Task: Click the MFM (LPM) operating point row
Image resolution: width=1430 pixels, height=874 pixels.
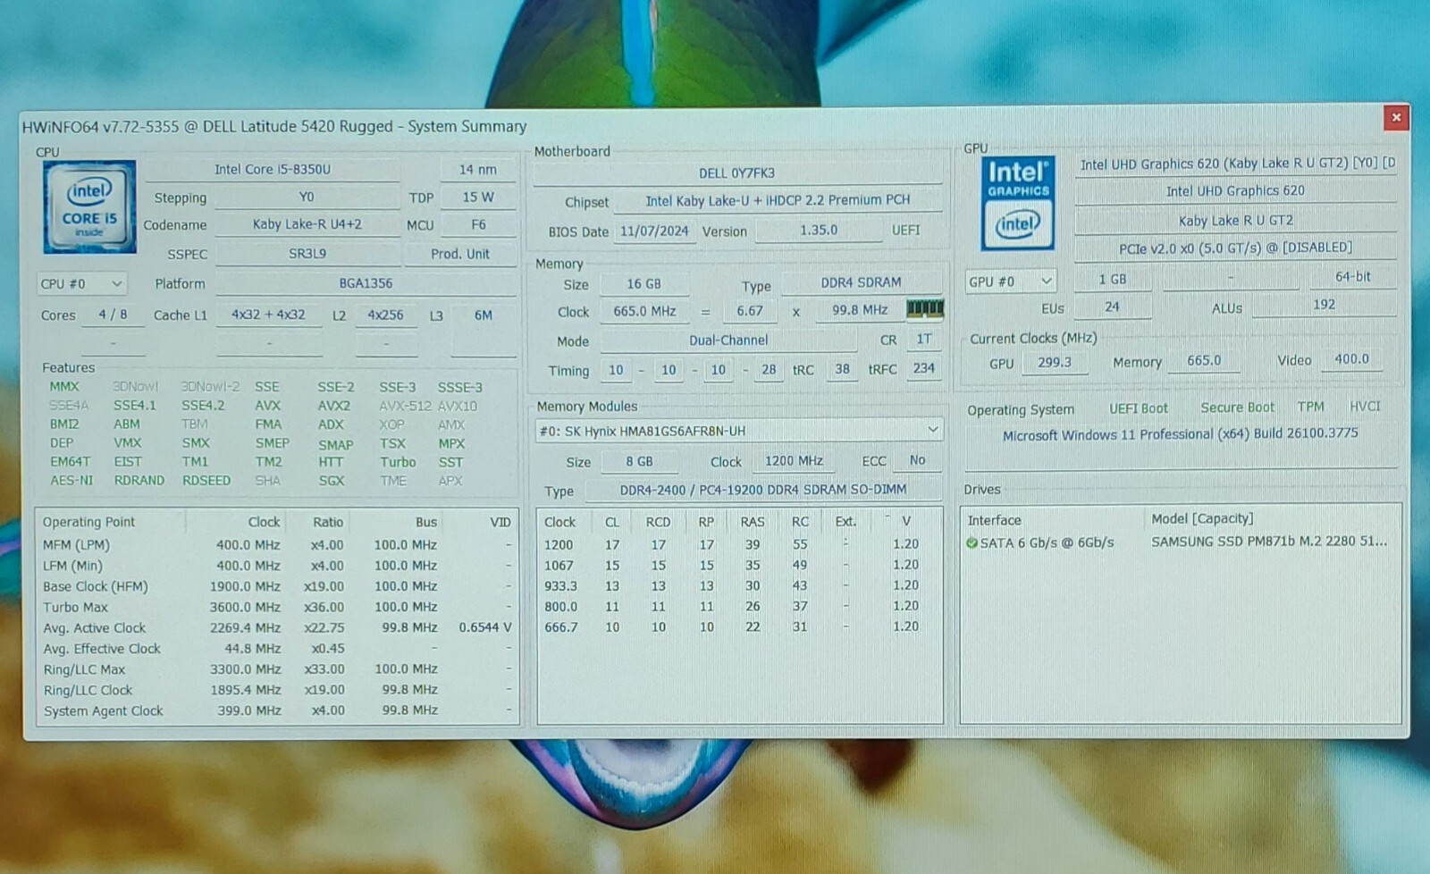Action: coord(277,544)
